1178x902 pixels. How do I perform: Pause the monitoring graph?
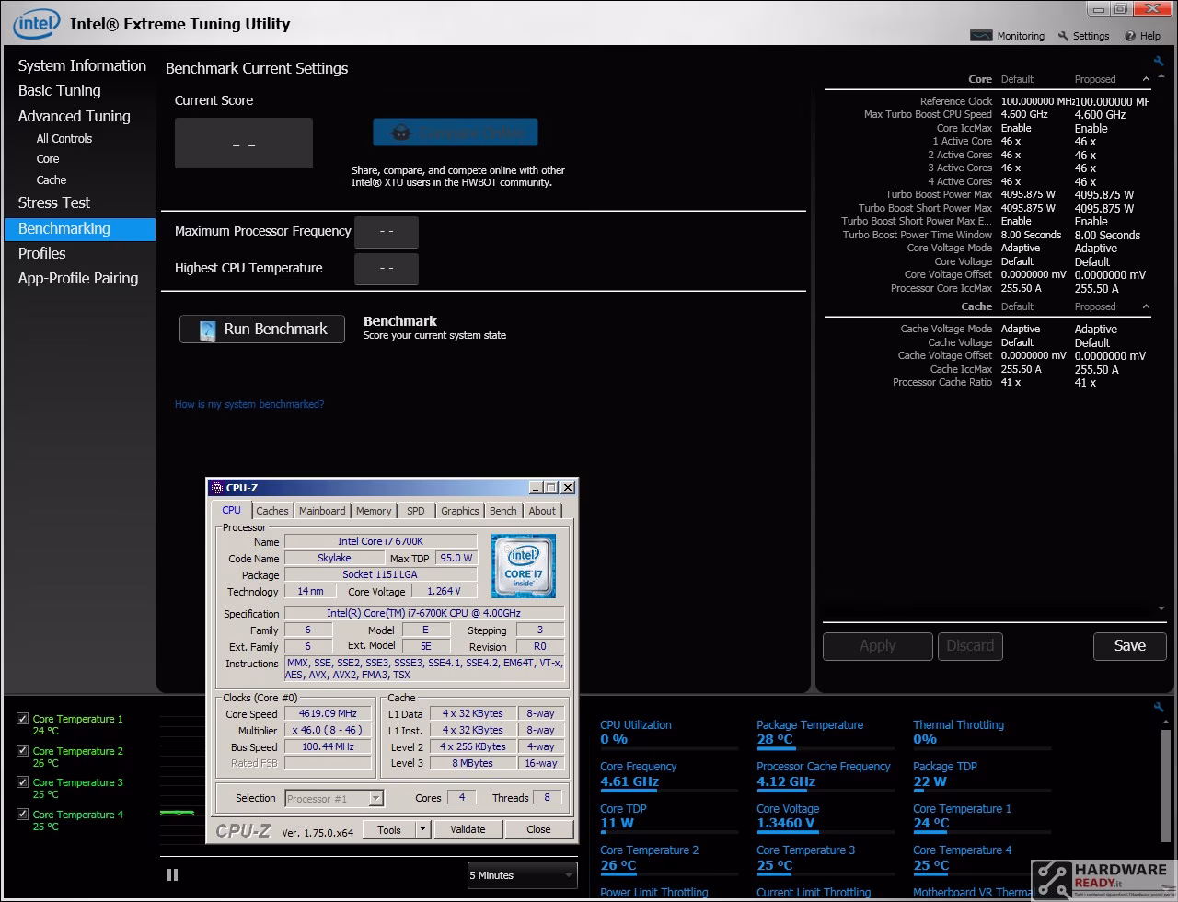(172, 875)
